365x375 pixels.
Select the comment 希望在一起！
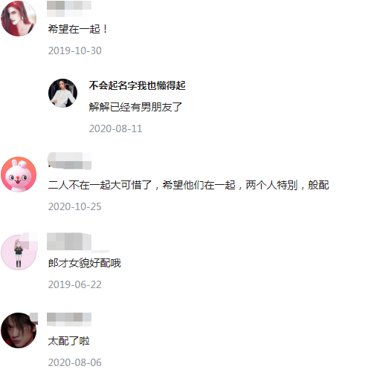pos(78,29)
